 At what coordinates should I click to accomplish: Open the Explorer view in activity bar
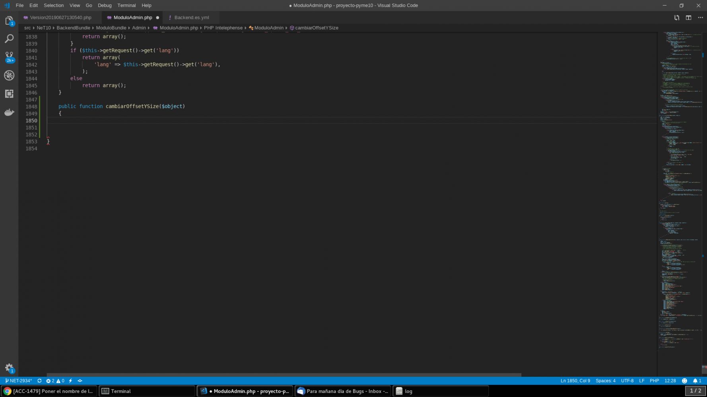click(9, 21)
